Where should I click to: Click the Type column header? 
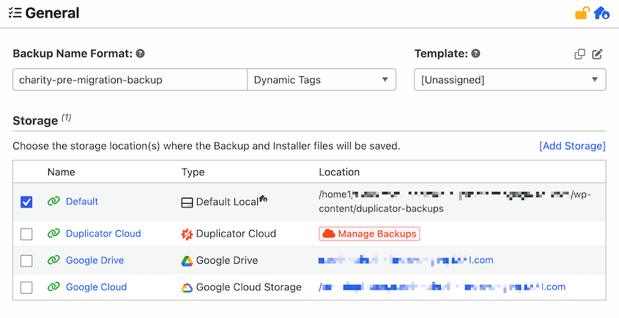193,172
